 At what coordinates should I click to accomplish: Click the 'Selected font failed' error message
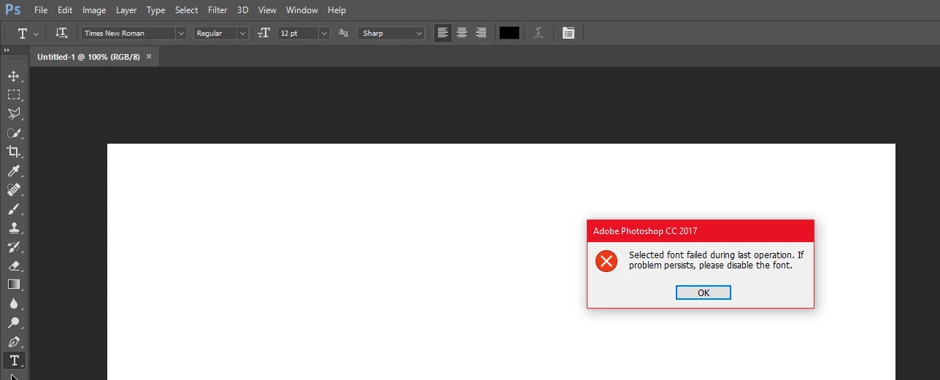point(717,260)
